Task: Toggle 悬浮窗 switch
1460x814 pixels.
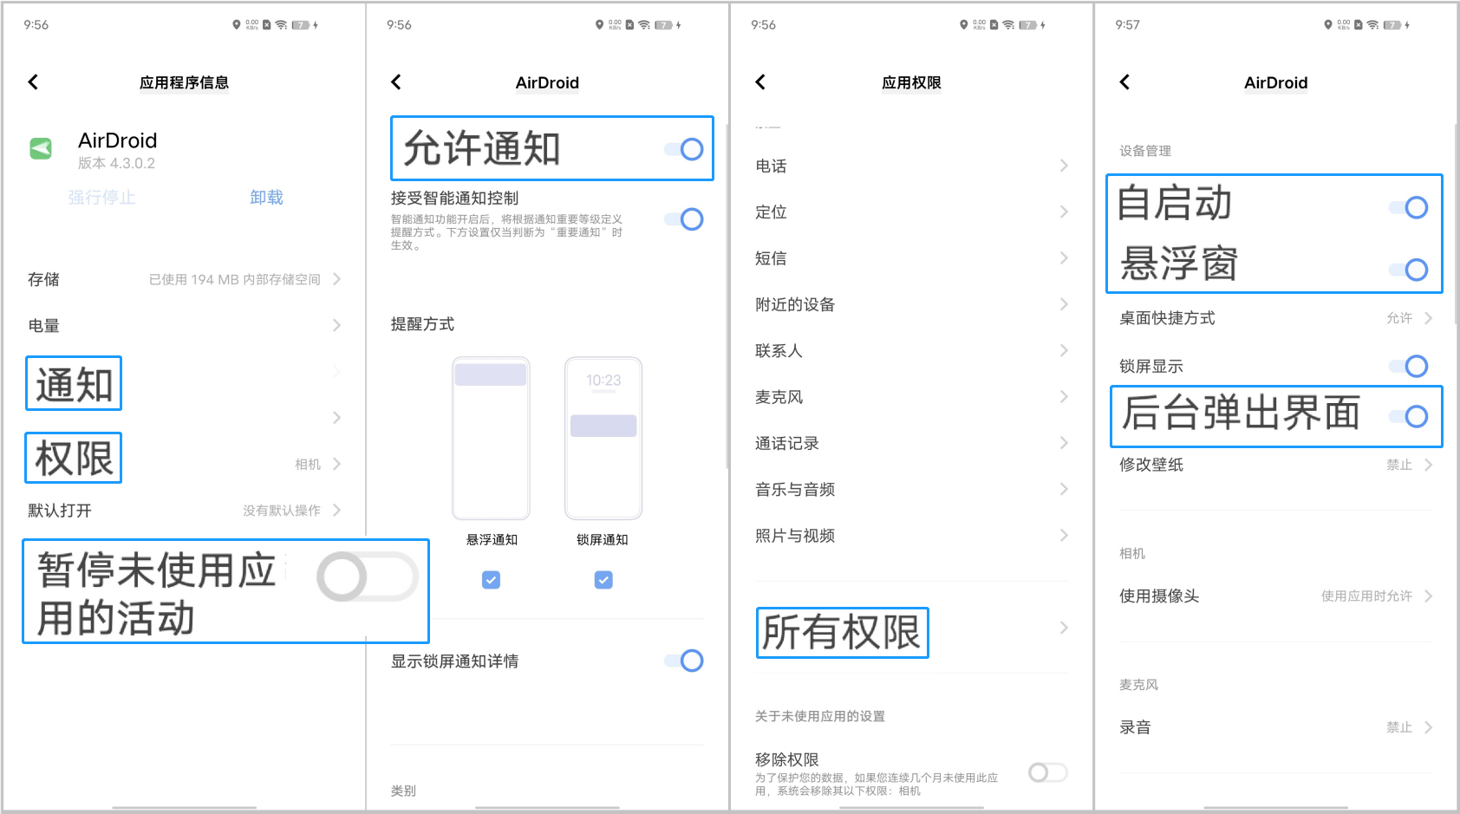Action: pyautogui.click(x=1409, y=270)
